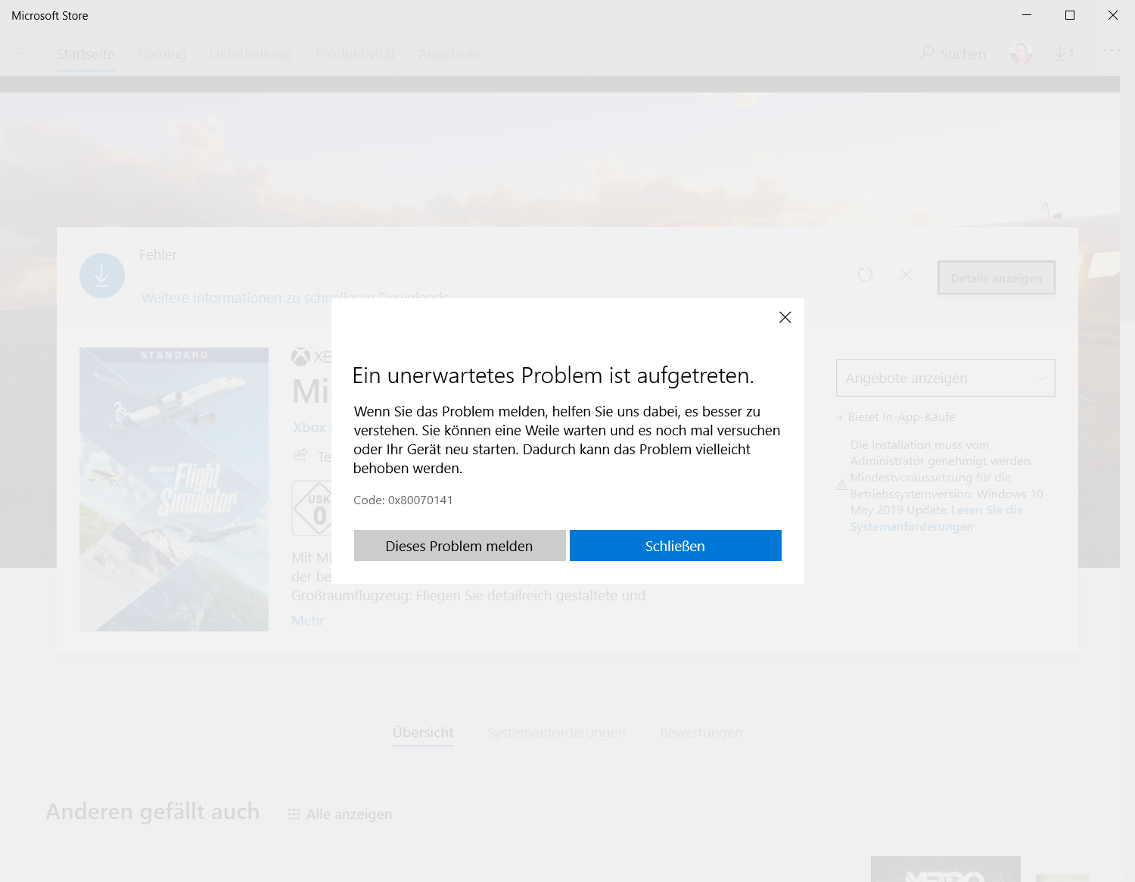
Task: Click the round download icon beside Fehler
Action: point(102,276)
